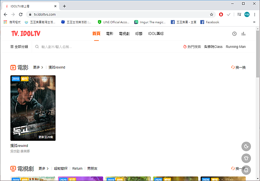
Task: Search the hot keyword Running Man
Action: coord(236,47)
